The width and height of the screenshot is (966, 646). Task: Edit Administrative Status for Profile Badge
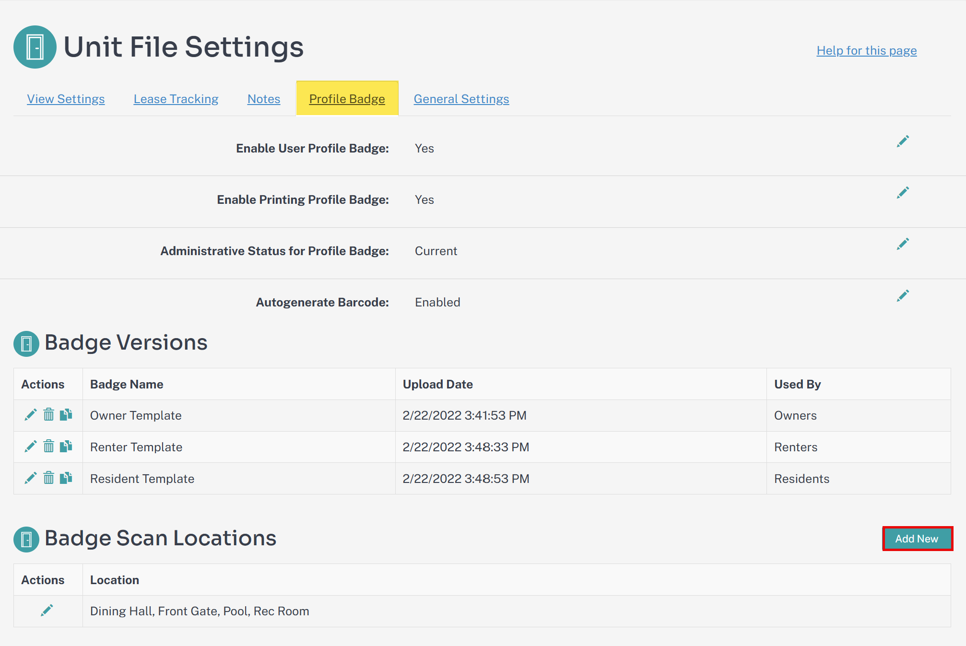(x=903, y=244)
